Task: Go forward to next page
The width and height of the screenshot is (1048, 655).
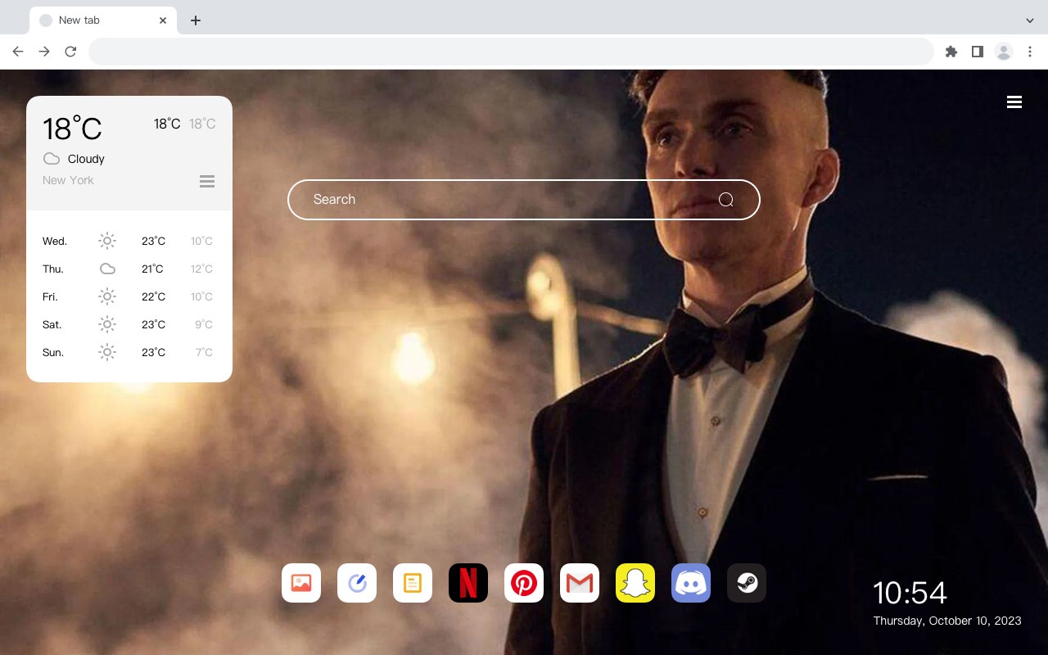Action: (x=44, y=52)
